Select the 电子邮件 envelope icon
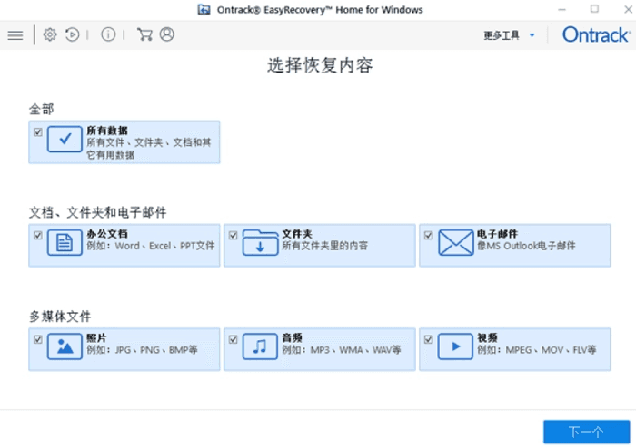The width and height of the screenshot is (636, 448). (455, 242)
